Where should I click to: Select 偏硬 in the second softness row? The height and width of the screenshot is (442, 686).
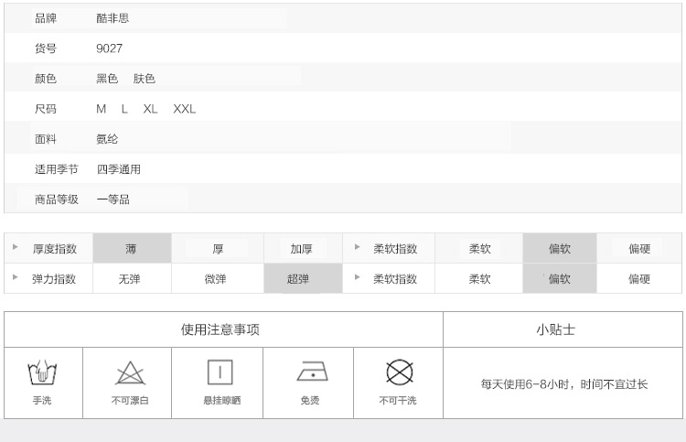639,278
